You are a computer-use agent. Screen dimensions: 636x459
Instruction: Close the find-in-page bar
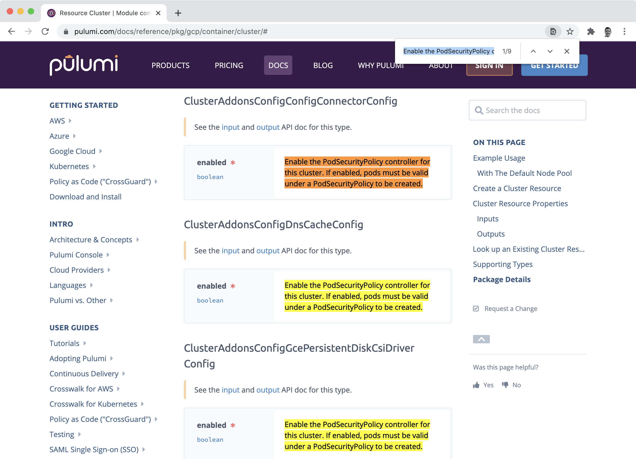coord(567,51)
